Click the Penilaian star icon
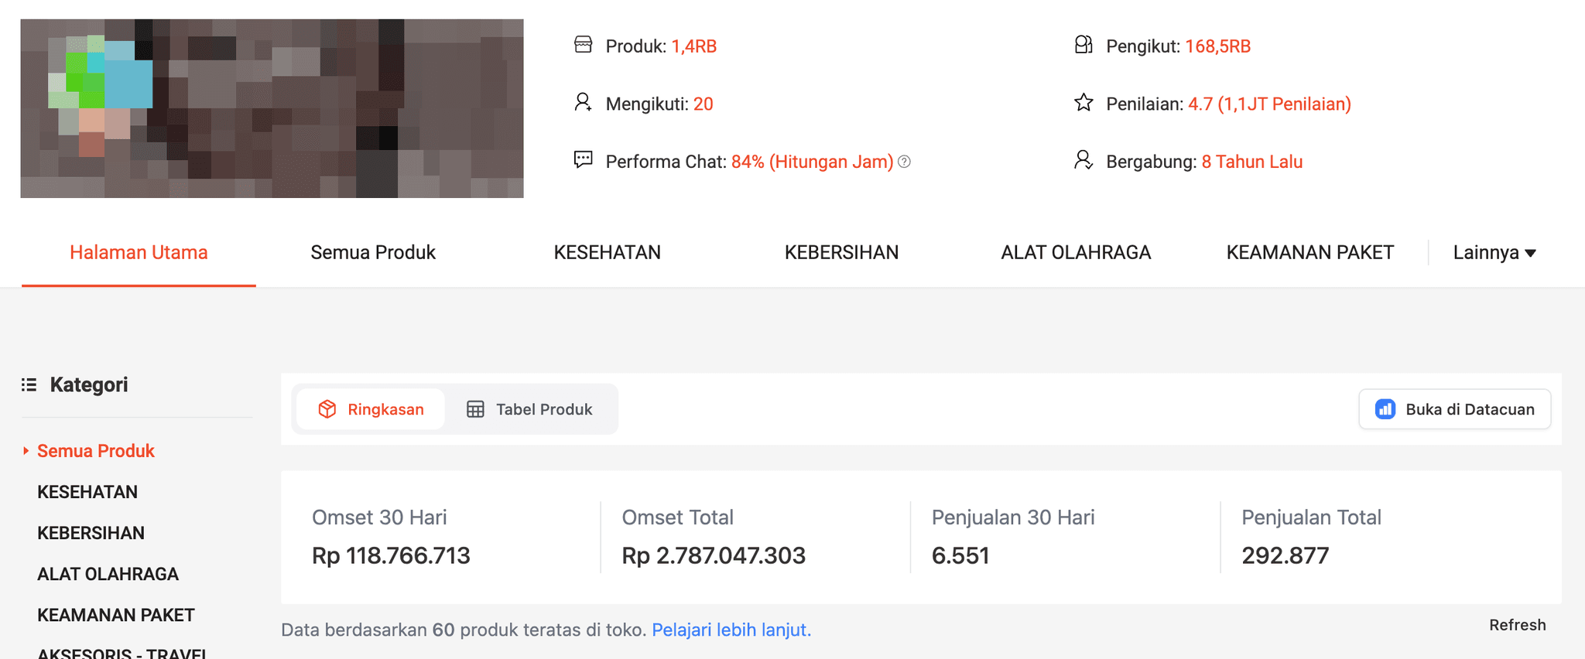This screenshot has height=659, width=1585. point(1083,102)
